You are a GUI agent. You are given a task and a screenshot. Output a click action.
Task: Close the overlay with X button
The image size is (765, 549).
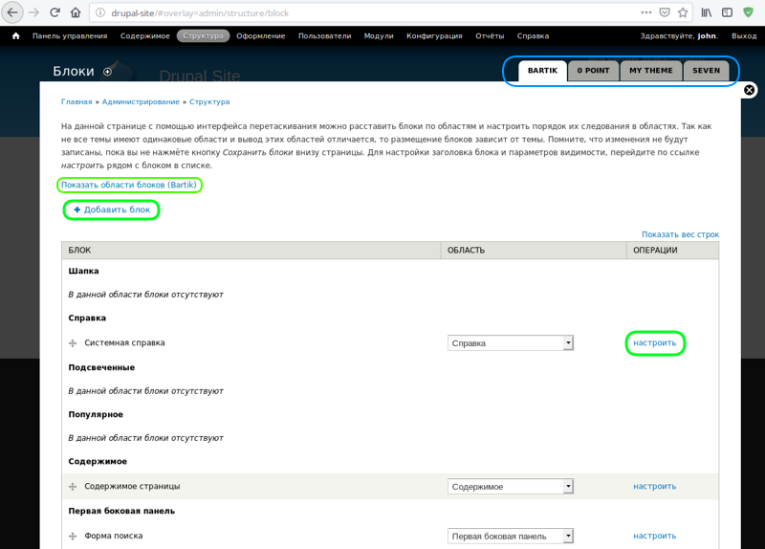(x=749, y=90)
